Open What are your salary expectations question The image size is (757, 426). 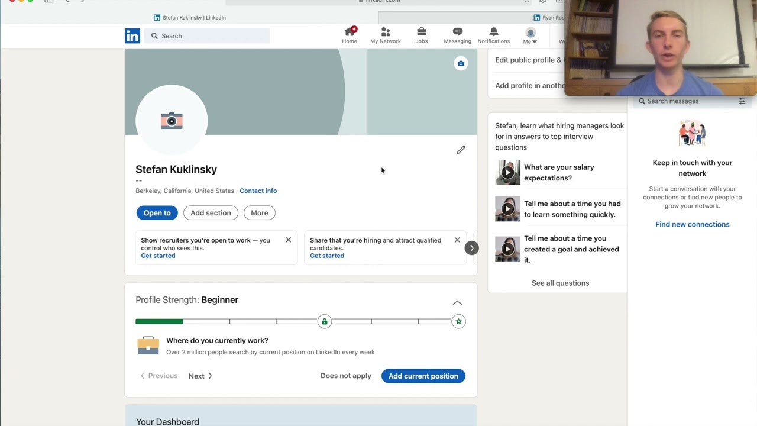[559, 173]
